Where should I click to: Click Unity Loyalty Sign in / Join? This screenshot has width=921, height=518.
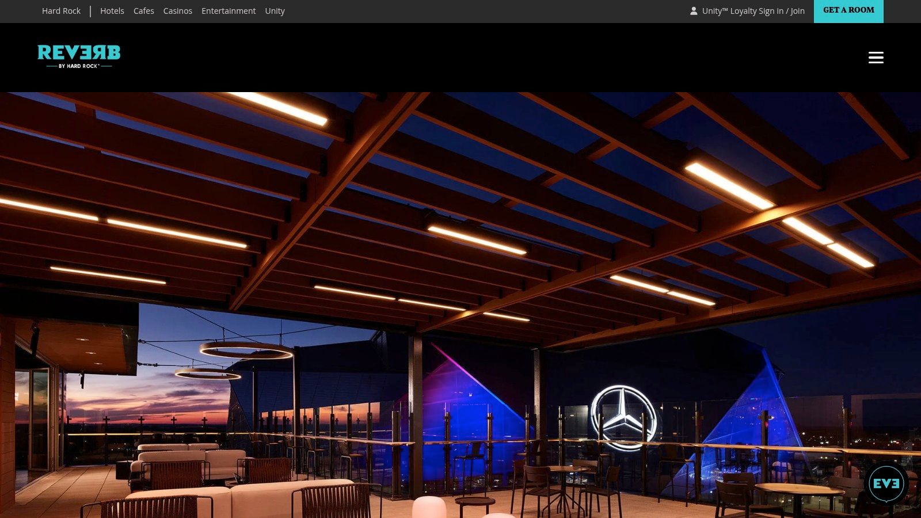click(x=753, y=11)
